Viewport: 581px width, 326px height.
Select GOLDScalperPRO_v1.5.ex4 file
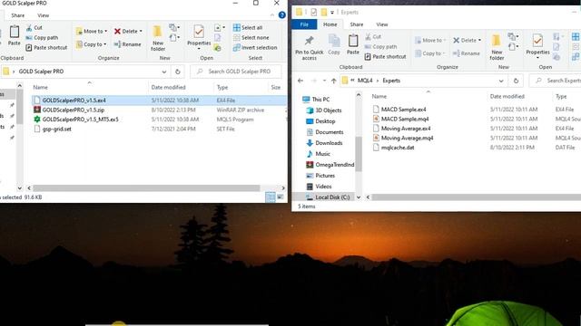160,101
